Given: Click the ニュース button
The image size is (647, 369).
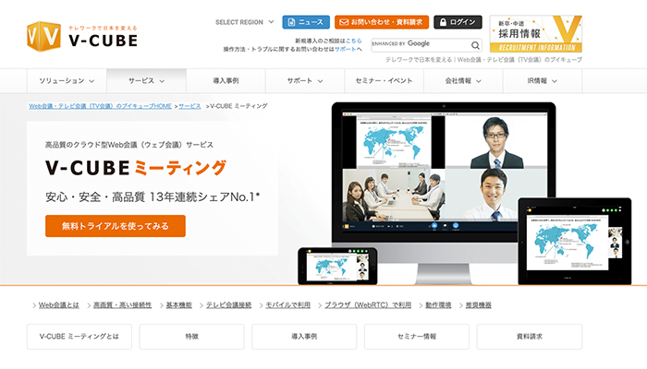Looking at the screenshot, I should tap(306, 22).
